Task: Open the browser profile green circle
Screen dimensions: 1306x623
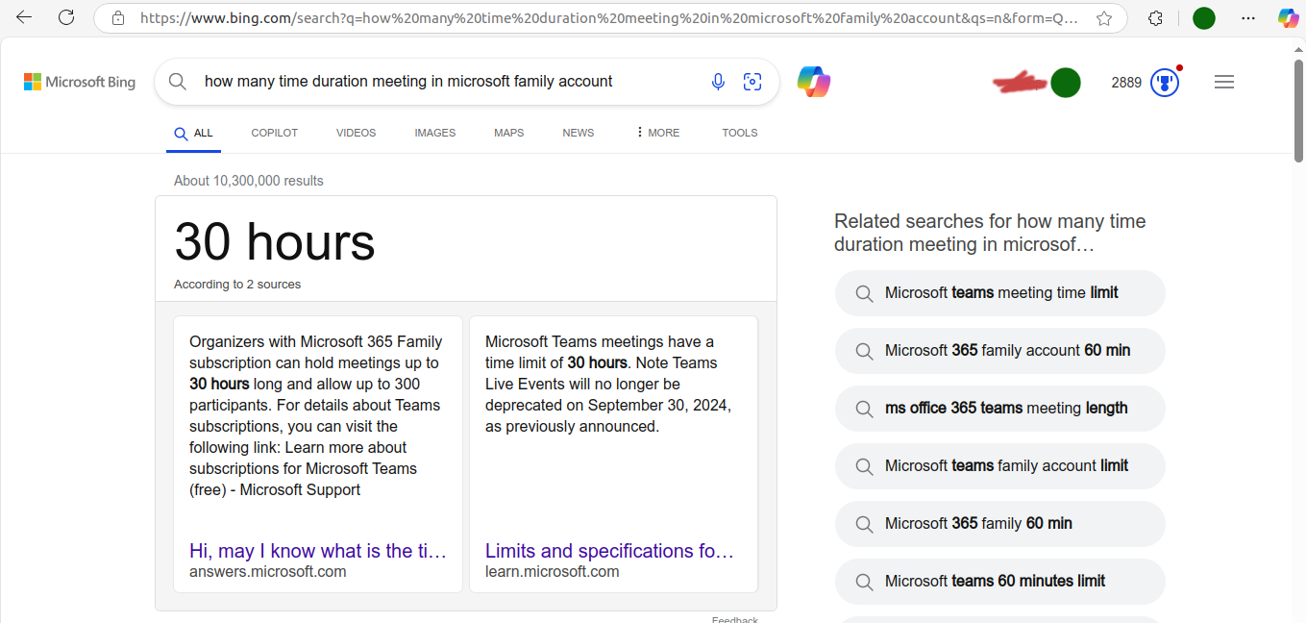Action: (1203, 17)
